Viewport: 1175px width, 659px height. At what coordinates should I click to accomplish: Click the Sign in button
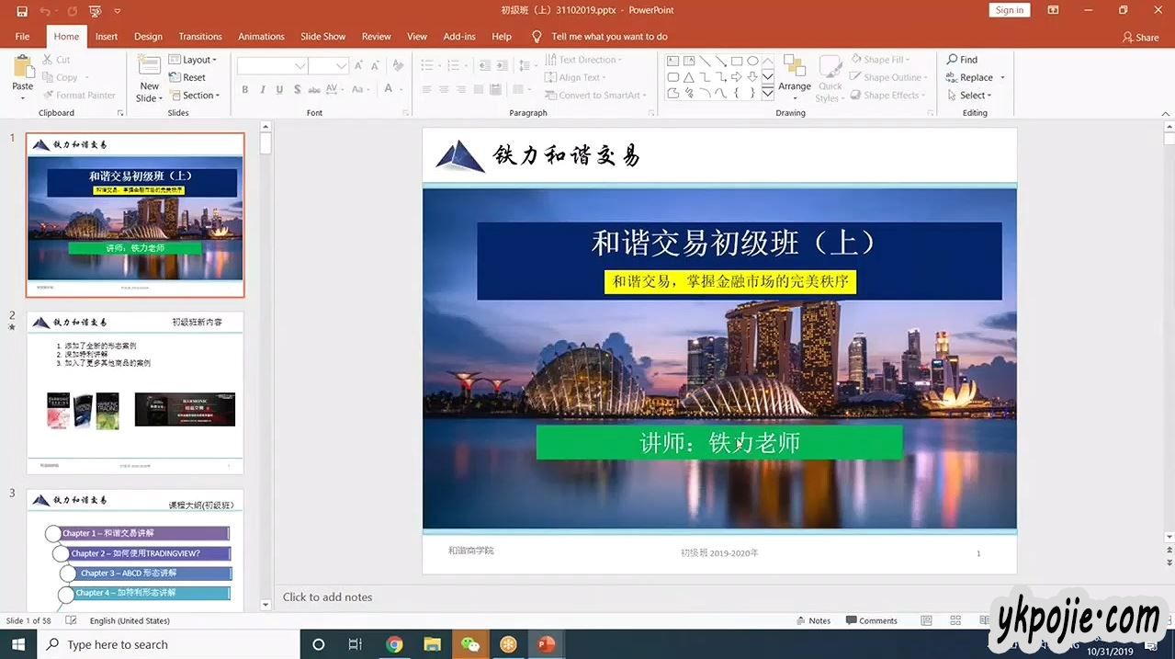click(1009, 10)
